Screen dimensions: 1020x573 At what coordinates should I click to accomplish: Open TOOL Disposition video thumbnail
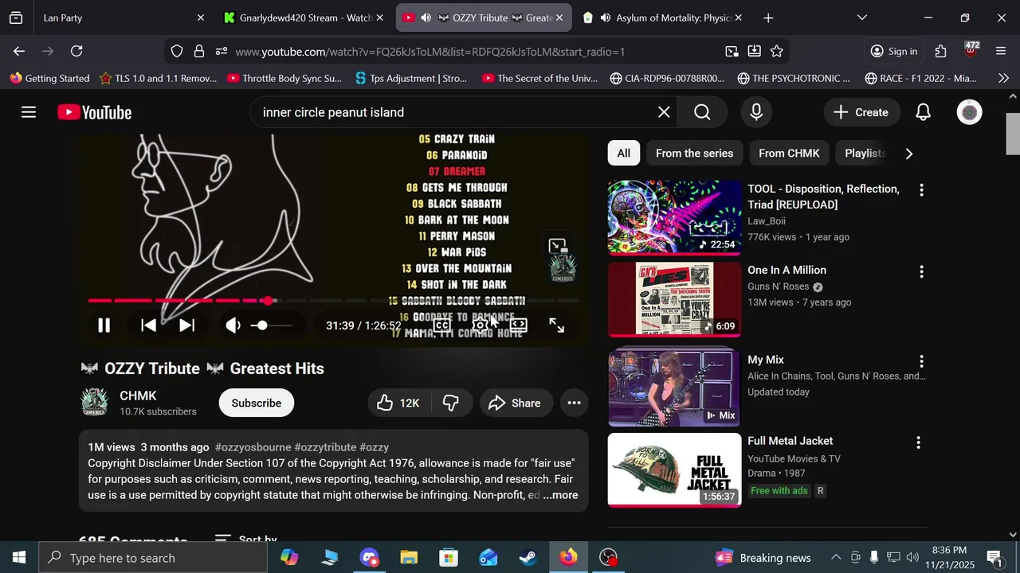pos(674,217)
